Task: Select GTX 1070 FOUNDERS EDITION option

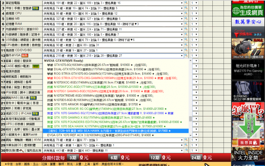Action: coord(116,122)
